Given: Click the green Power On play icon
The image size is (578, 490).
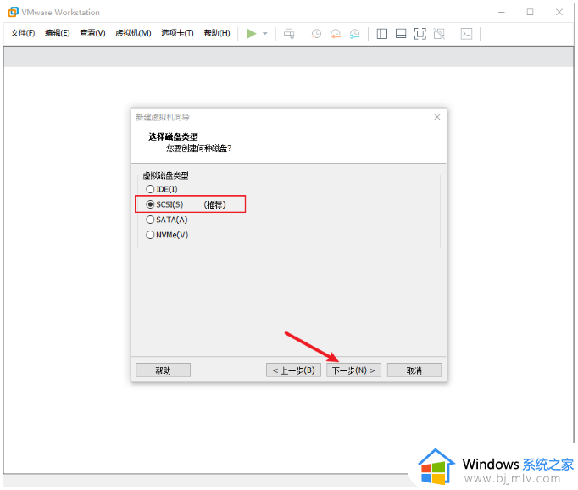Looking at the screenshot, I should click(x=252, y=34).
